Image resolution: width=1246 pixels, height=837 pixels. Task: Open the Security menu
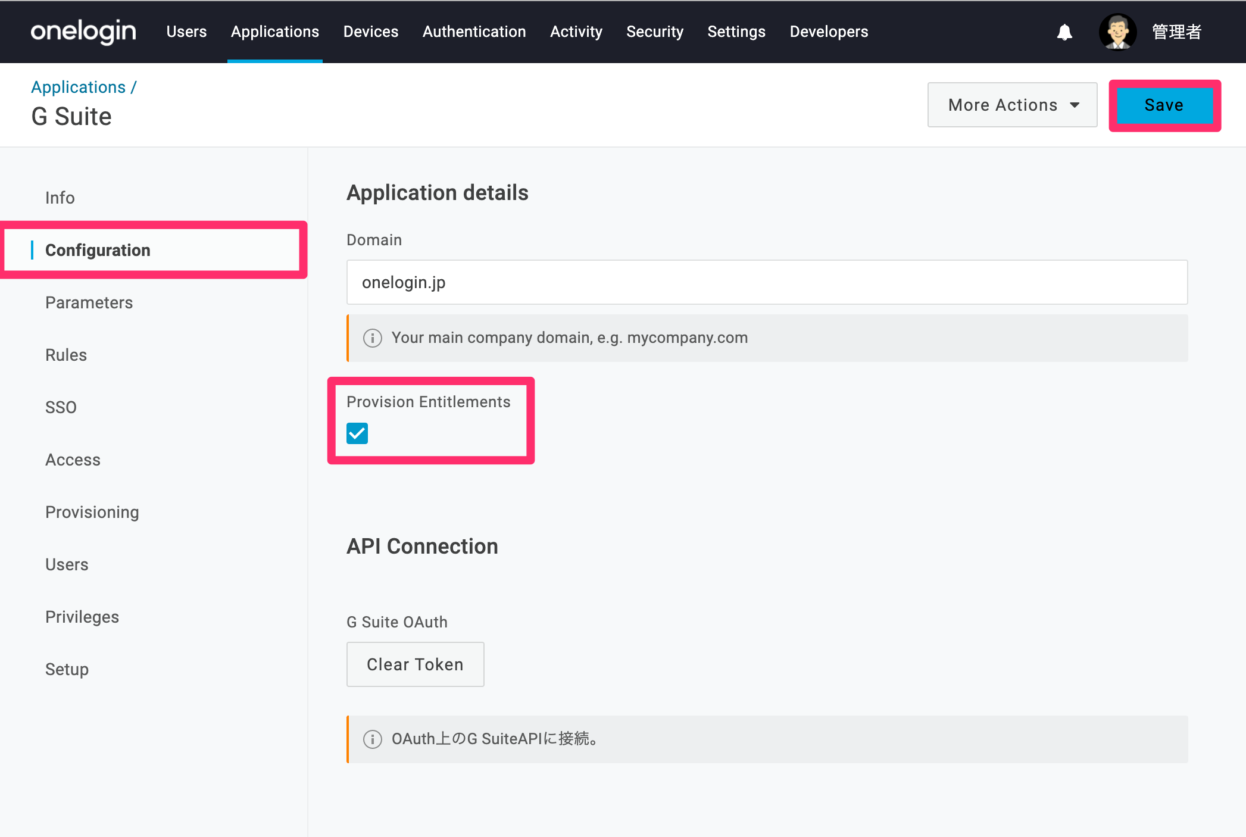pyautogui.click(x=655, y=32)
